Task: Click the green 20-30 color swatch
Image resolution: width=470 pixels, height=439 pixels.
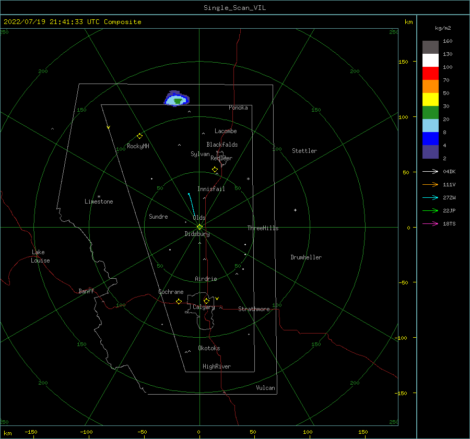Action: coord(430,112)
